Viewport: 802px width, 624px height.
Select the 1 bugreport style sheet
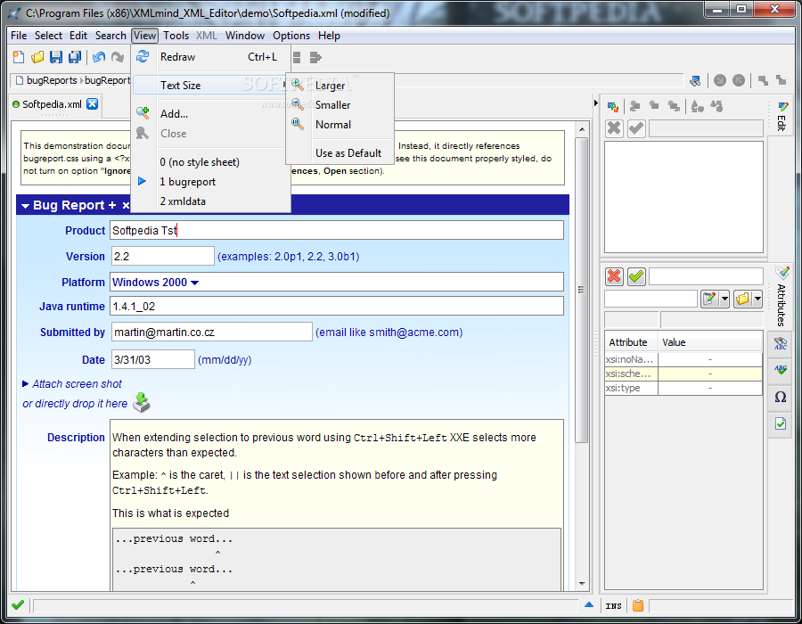[x=187, y=182]
